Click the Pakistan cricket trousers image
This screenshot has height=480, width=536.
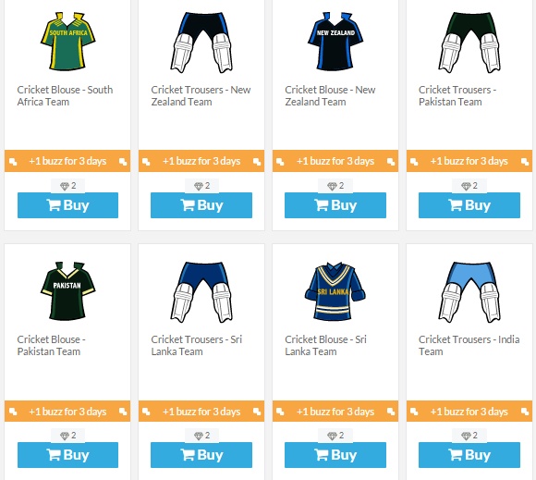pos(469,43)
